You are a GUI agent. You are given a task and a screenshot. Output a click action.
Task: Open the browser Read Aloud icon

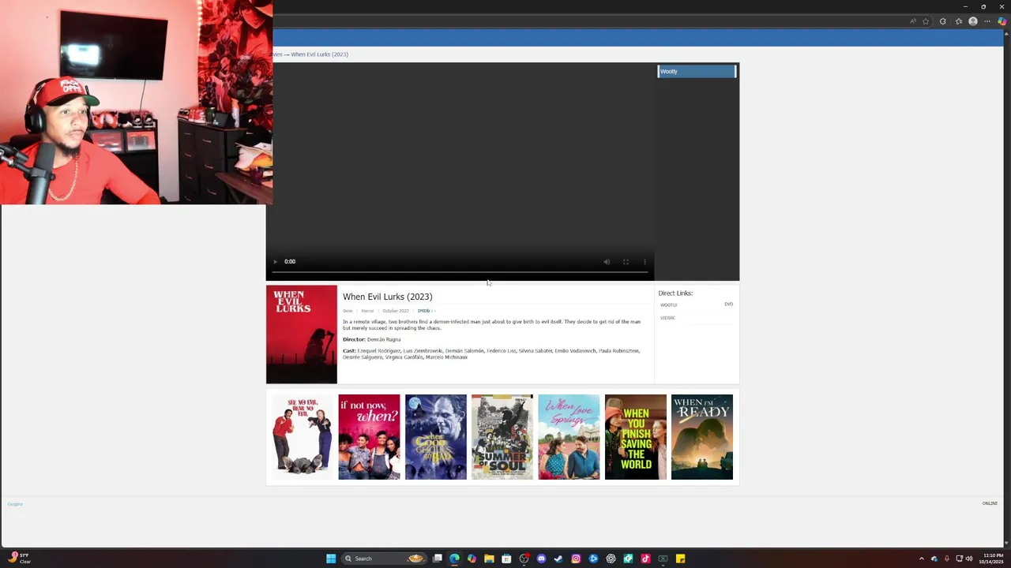click(x=913, y=21)
